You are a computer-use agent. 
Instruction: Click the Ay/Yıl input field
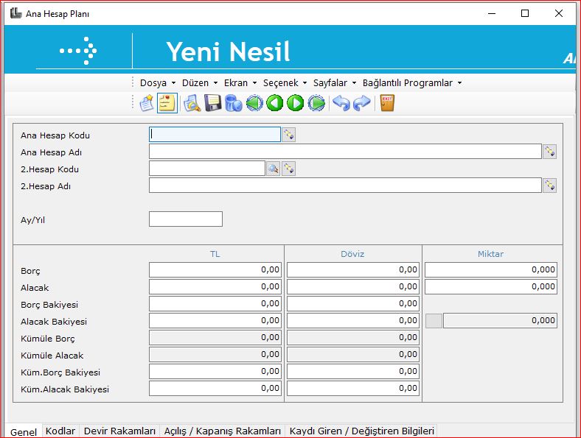click(185, 219)
